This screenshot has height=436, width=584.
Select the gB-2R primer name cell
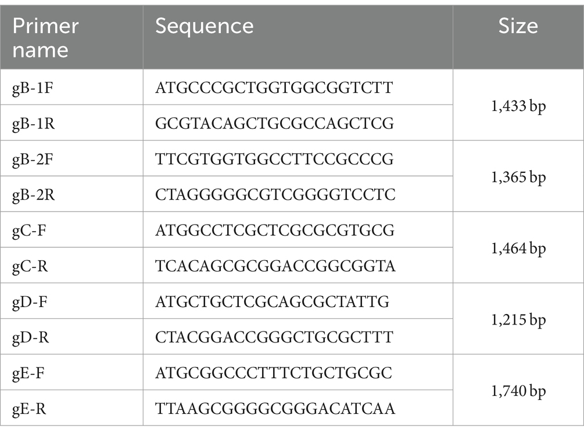71,194
